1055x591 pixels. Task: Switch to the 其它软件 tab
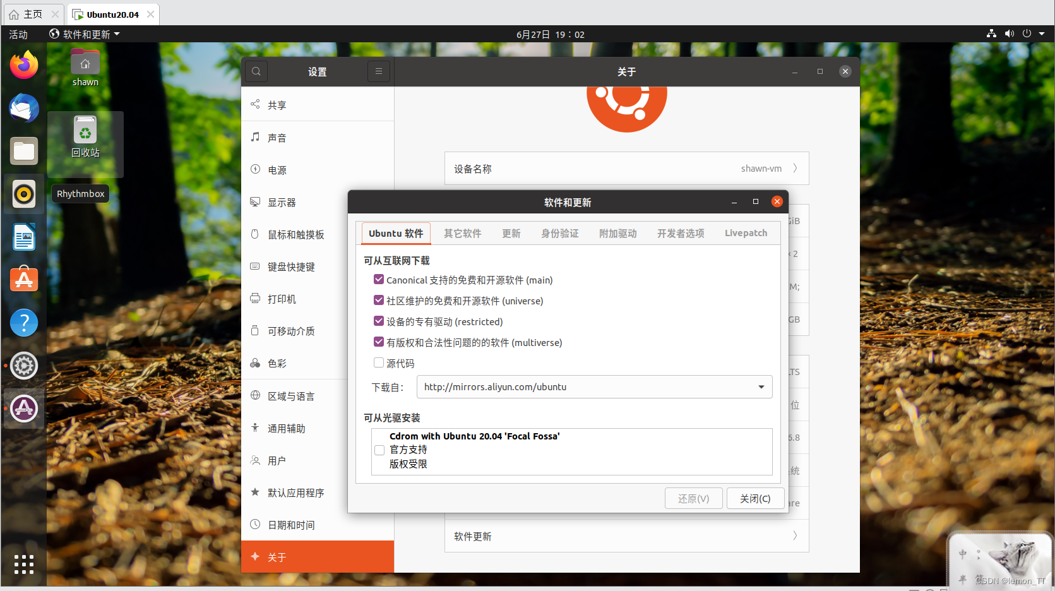tap(462, 234)
